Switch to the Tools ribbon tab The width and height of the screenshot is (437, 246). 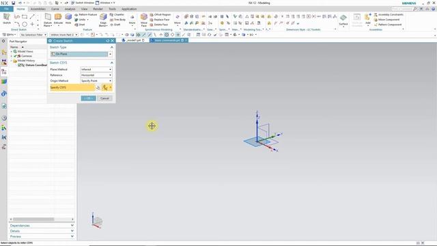(112, 9)
